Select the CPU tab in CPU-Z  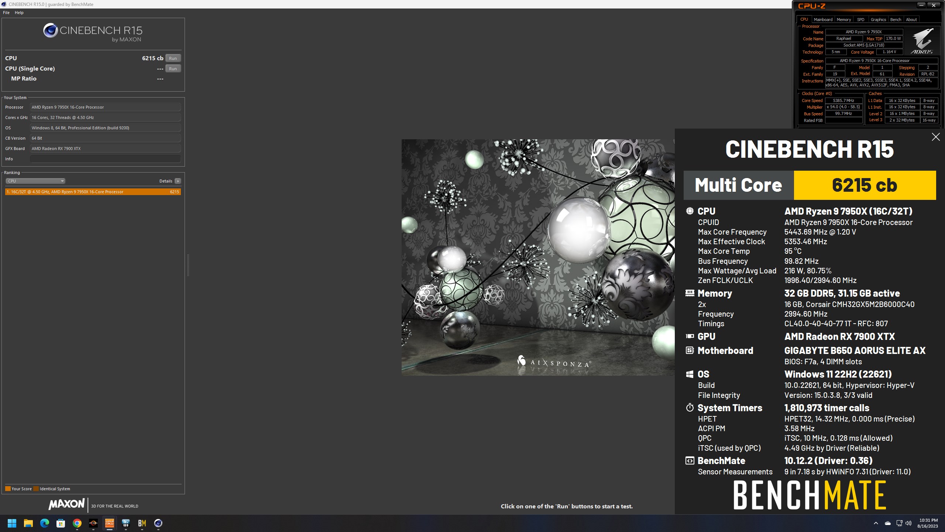pyautogui.click(x=804, y=19)
